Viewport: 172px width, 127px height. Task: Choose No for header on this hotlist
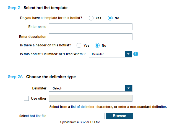click(97, 45)
